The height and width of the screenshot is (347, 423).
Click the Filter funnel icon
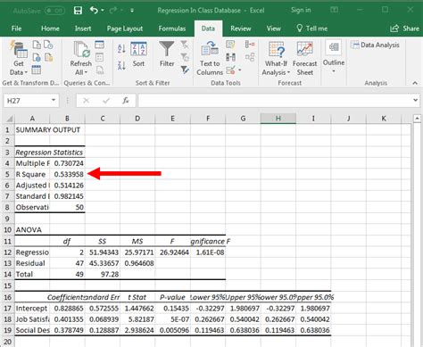(167, 49)
